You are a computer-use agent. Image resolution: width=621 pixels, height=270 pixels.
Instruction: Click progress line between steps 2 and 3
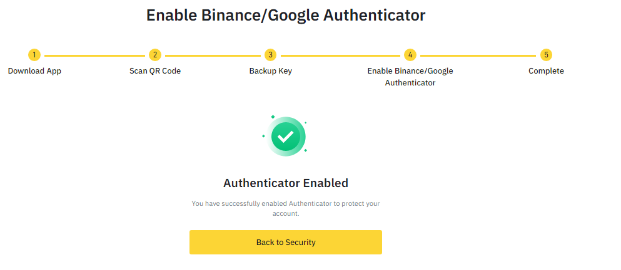point(213,55)
